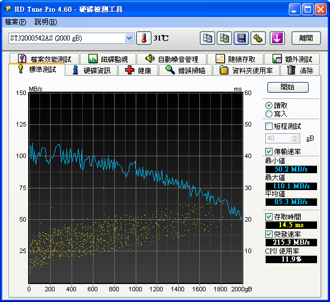Select the 寫入 write radio button

tap(269, 114)
